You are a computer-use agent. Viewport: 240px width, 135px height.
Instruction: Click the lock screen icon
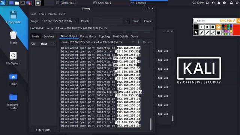tap(231, 3)
